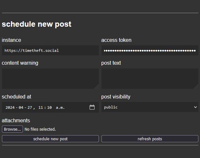This screenshot has height=158, width=200.
Task: Click the "post visibility" label
Action: [x=116, y=97]
